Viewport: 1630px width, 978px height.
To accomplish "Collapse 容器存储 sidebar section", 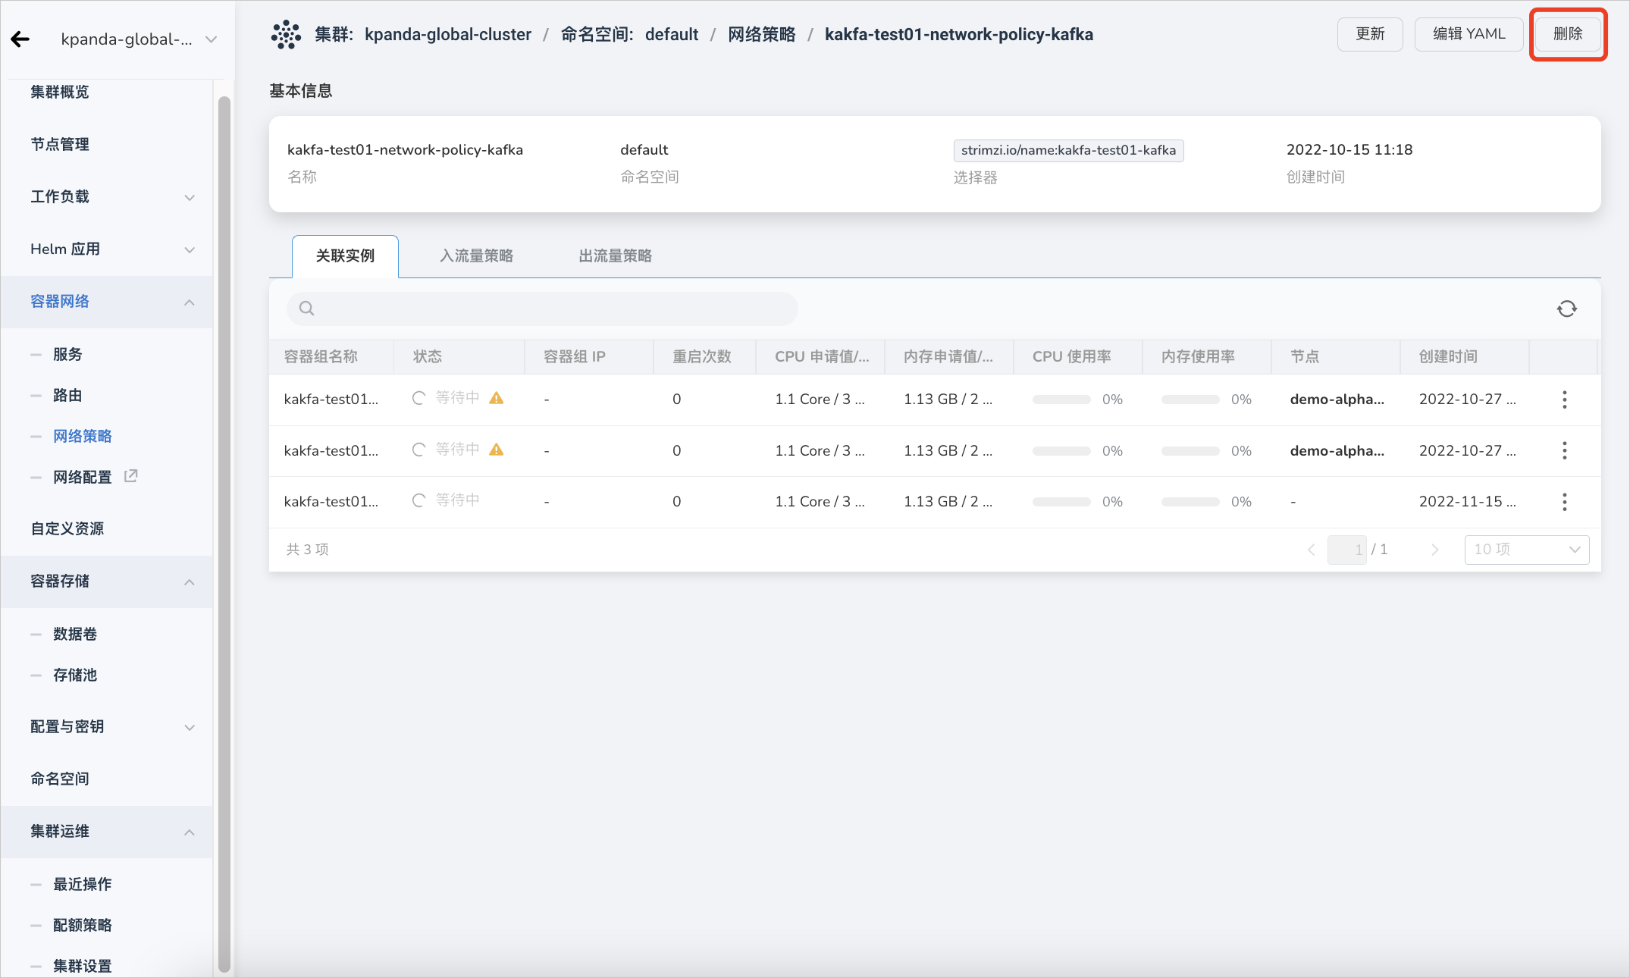I will 106,581.
